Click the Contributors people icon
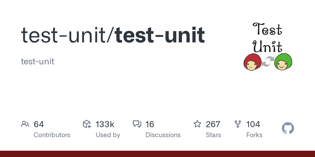 point(25,124)
